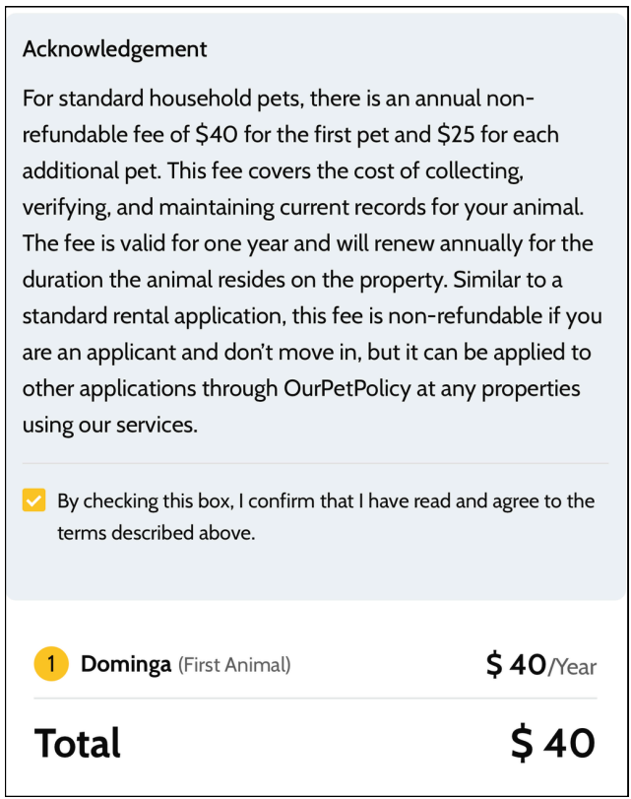Screen dimensions: 631x799
Task: Click the 'Similar to a' sentence start
Action: point(508,280)
